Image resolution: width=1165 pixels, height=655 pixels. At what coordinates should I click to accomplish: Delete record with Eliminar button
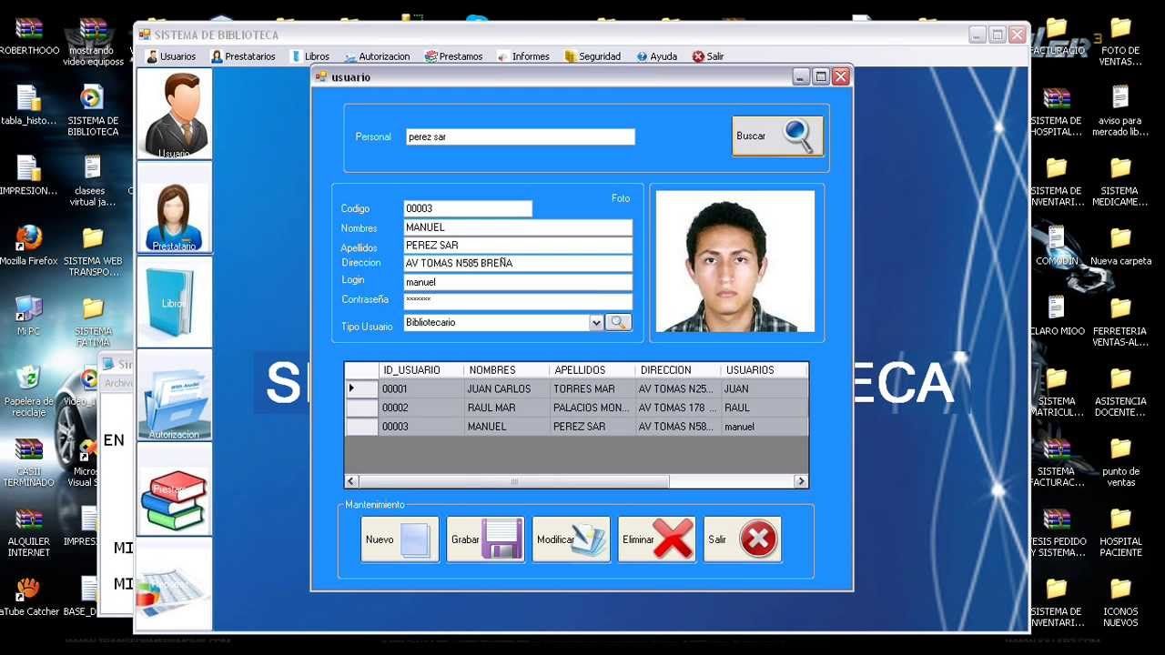coord(656,539)
